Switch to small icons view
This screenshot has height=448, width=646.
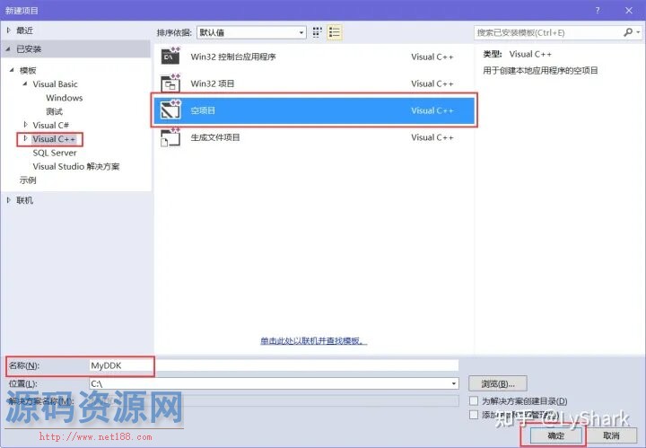[318, 32]
